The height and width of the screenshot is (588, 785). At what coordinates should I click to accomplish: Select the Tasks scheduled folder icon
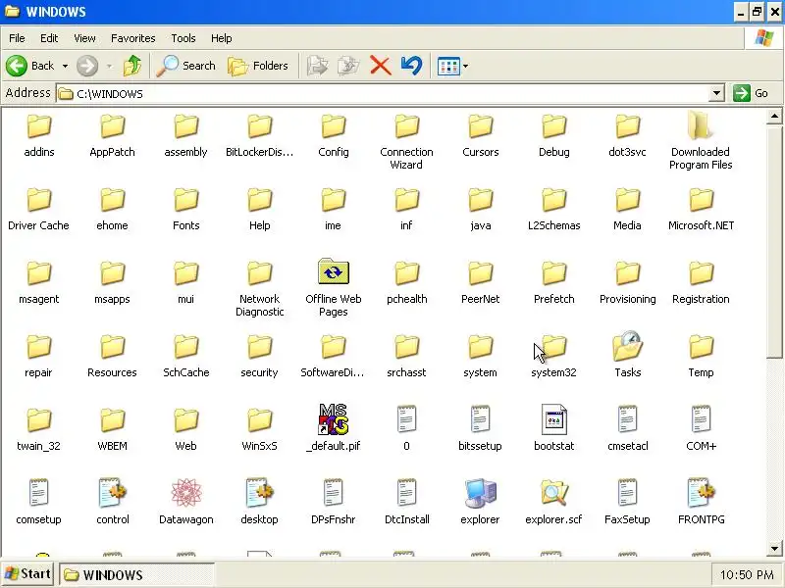click(x=627, y=345)
